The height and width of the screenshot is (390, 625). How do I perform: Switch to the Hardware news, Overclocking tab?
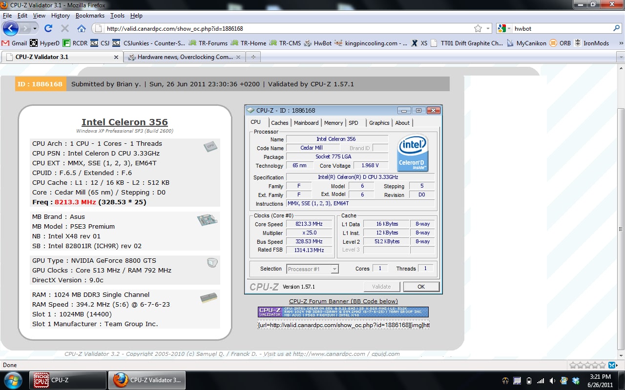185,57
